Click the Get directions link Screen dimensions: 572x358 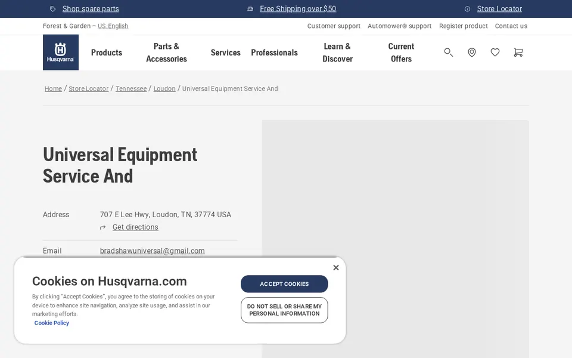(x=135, y=227)
